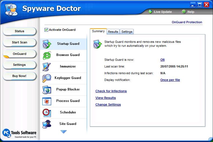
Task: Click the Popup Blocker window icon
Action: point(47,90)
